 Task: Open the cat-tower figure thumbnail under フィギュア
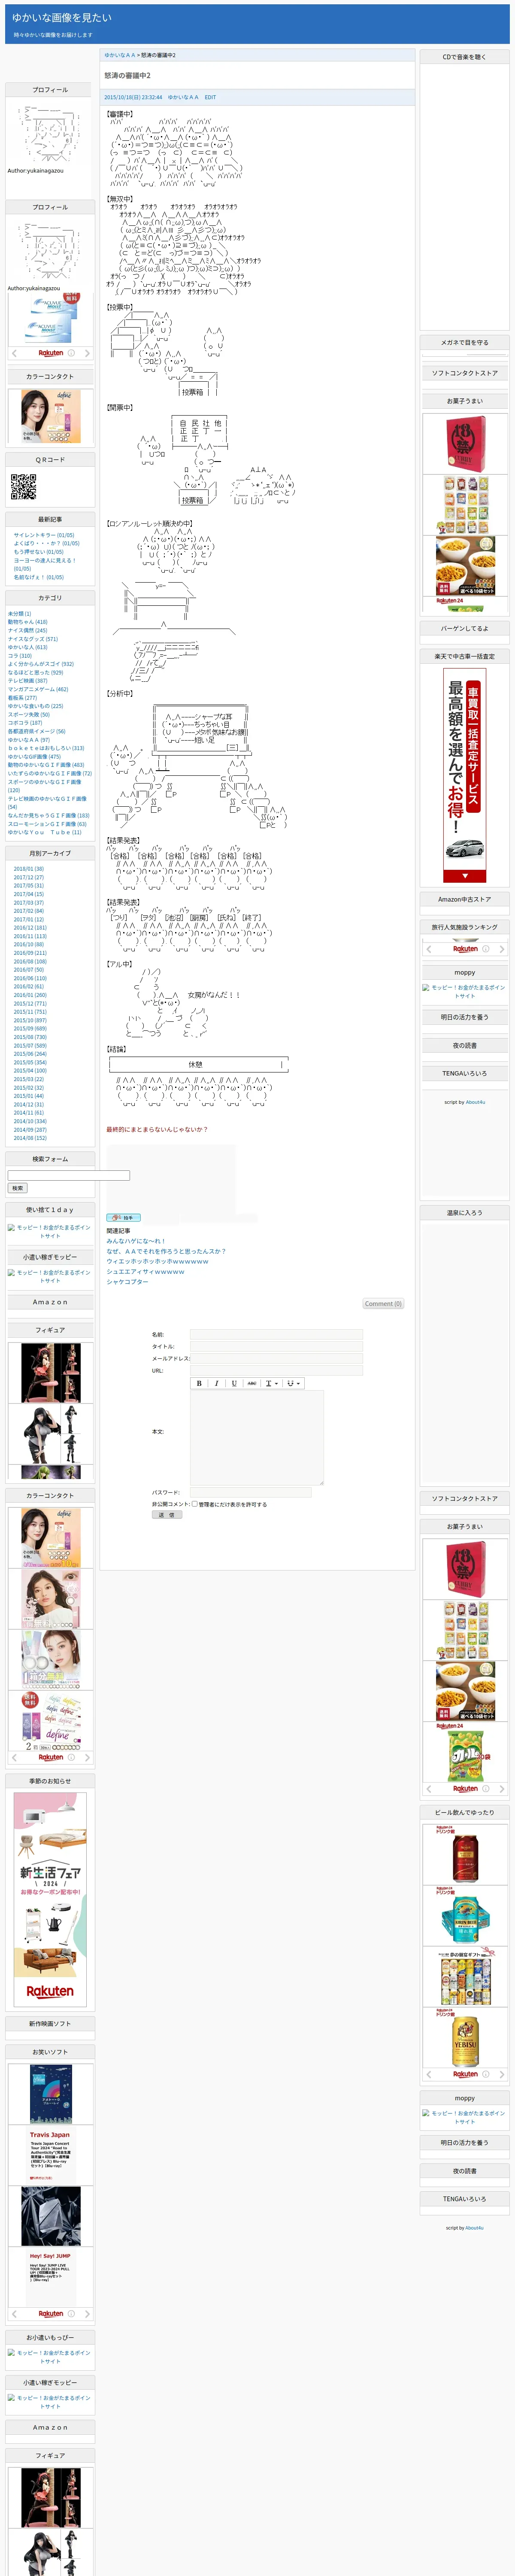click(x=50, y=1373)
